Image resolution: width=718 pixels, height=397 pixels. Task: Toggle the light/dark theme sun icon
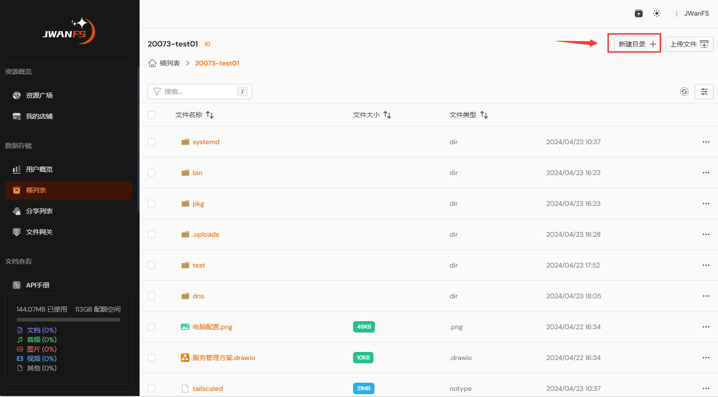pyautogui.click(x=657, y=13)
